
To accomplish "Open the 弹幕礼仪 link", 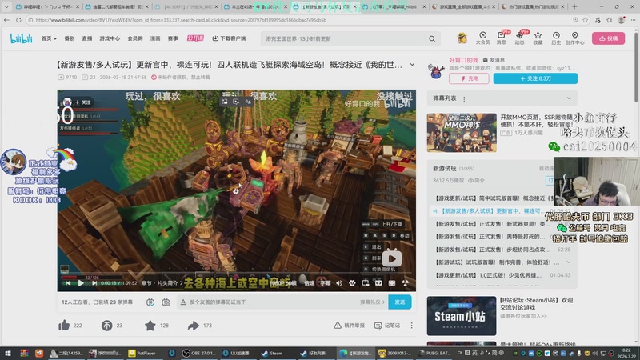I will [x=372, y=302].
